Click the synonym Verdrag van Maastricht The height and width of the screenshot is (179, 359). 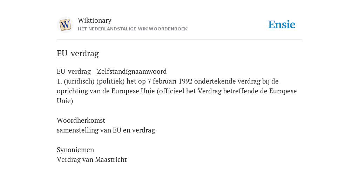(x=92, y=159)
